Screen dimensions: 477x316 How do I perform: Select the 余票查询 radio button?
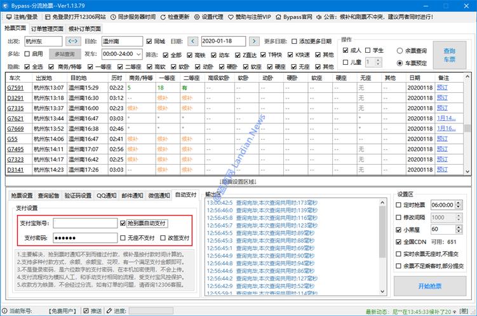tap(400, 51)
